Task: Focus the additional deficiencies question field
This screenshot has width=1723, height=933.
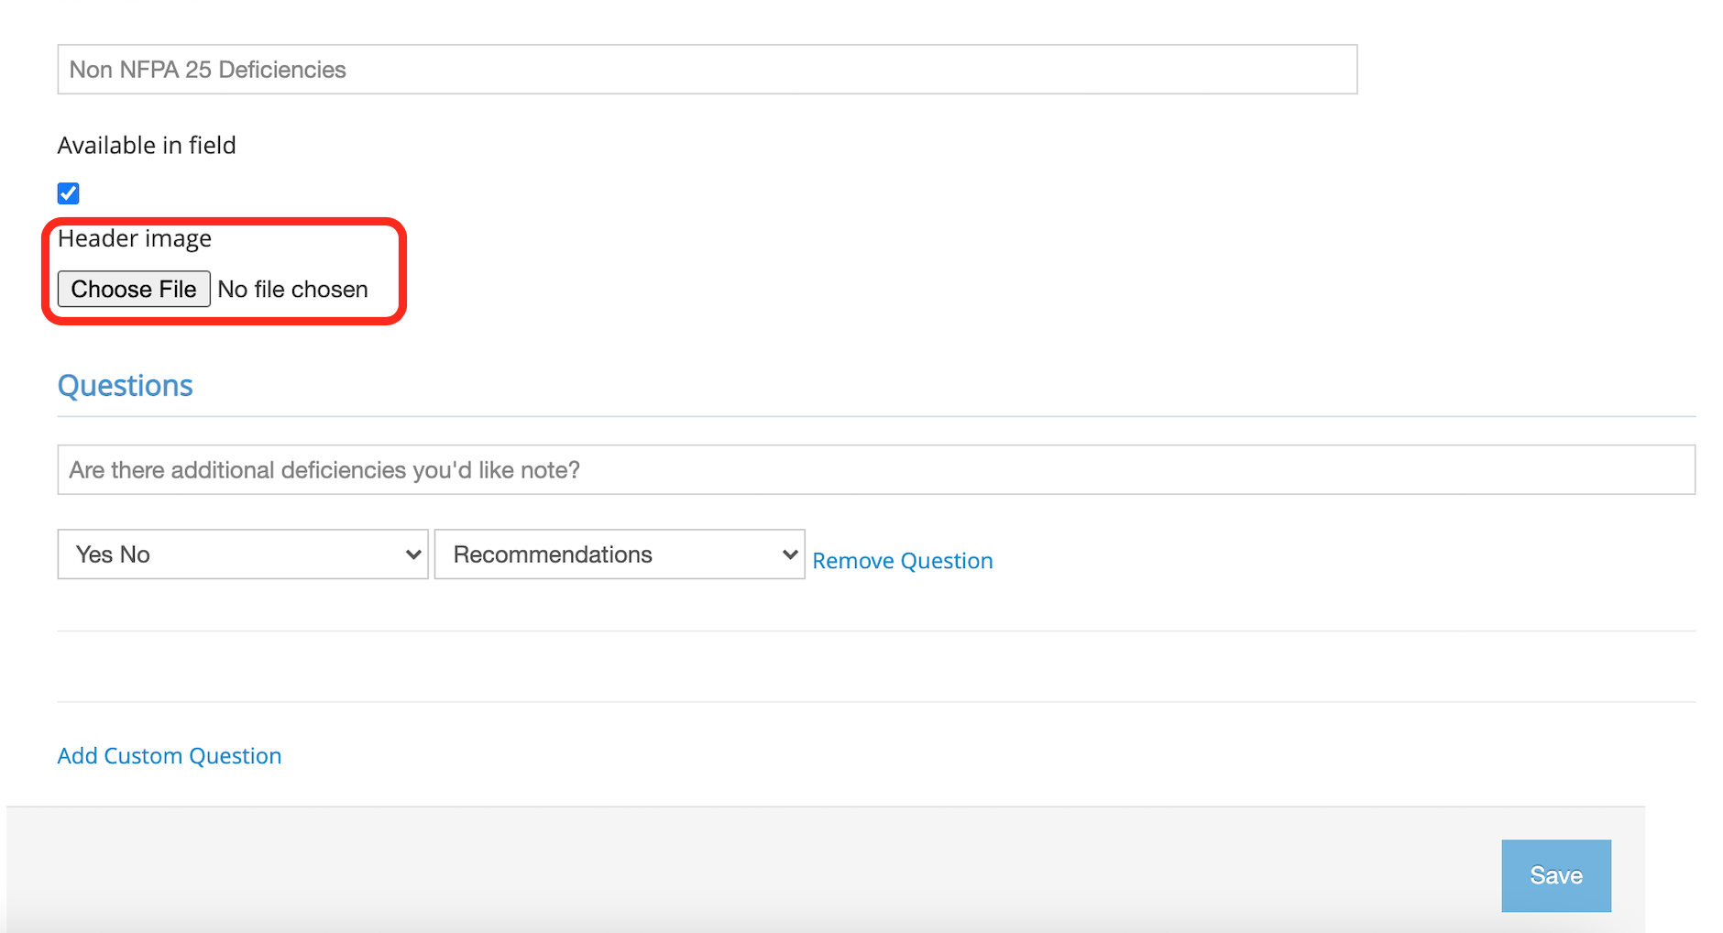Action: (875, 470)
